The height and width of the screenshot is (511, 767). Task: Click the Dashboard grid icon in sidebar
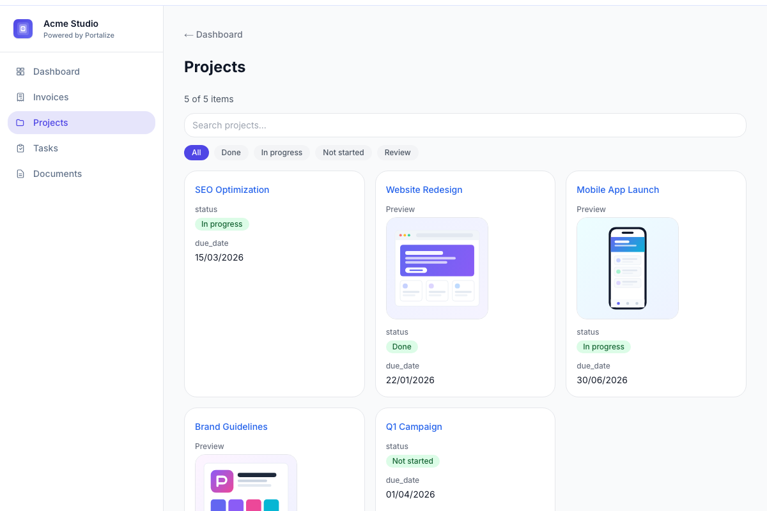pos(20,72)
